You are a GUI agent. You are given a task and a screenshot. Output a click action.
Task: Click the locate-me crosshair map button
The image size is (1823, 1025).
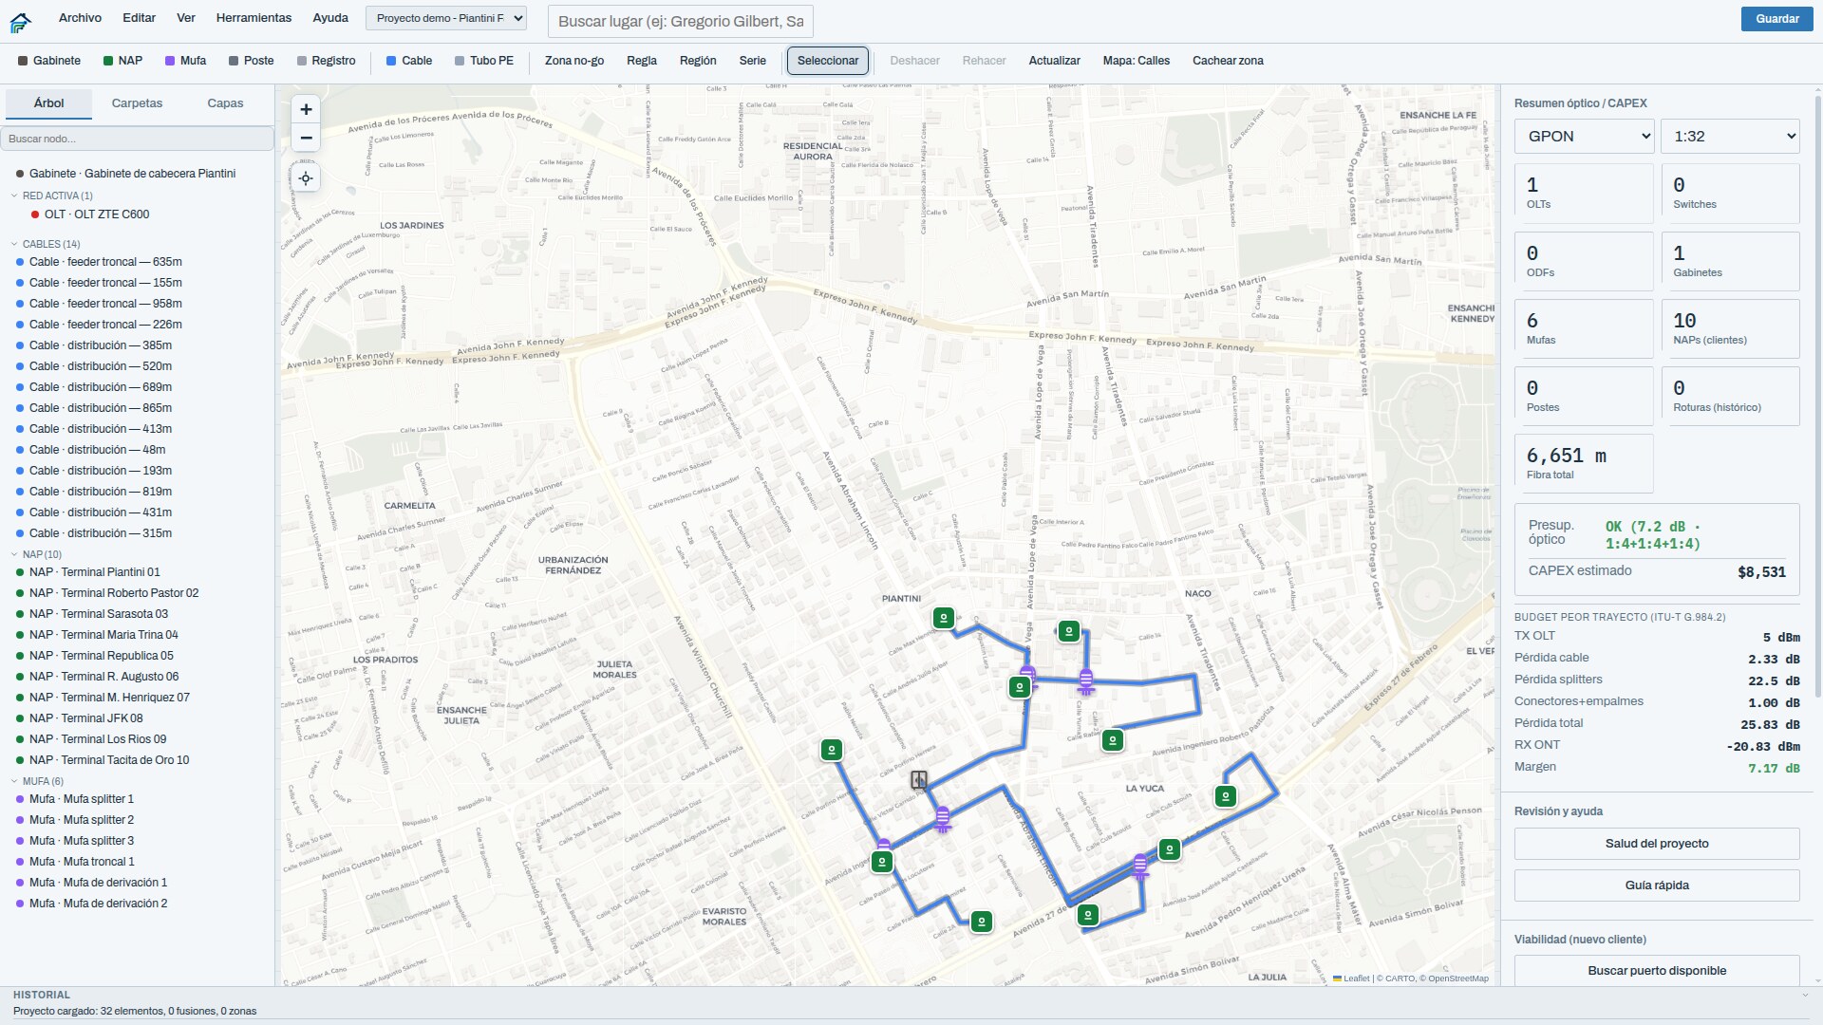tap(306, 178)
